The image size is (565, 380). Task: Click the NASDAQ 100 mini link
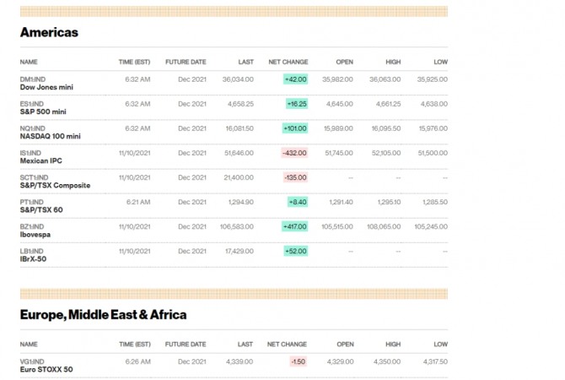pyautogui.click(x=50, y=136)
